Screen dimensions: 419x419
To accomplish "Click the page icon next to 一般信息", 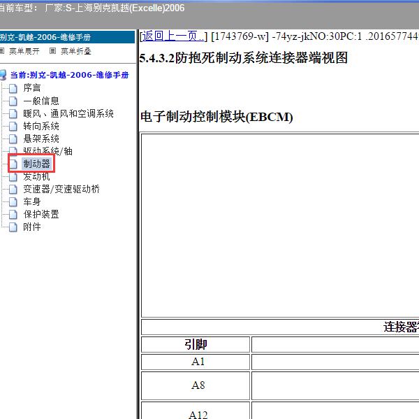I will tap(13, 101).
